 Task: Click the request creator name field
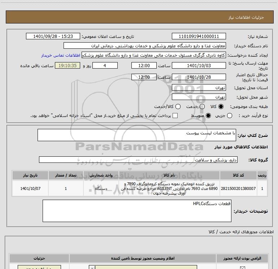(x=154, y=55)
